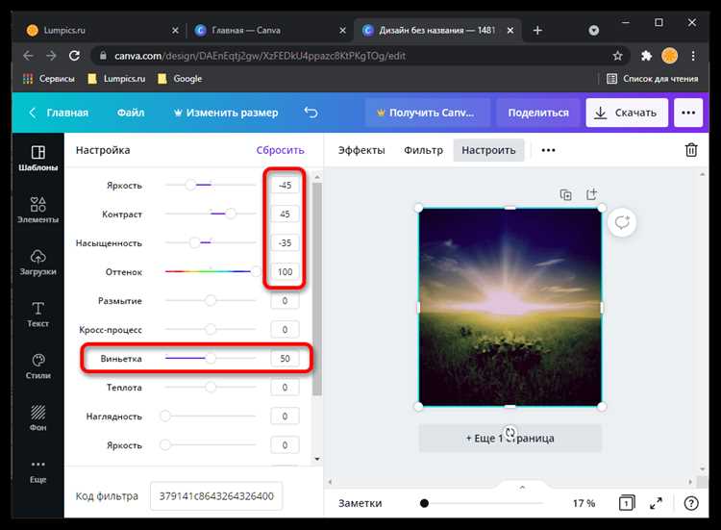Open the Текст text sidebar panel
Viewport: 721px width, 530px height.
37,315
